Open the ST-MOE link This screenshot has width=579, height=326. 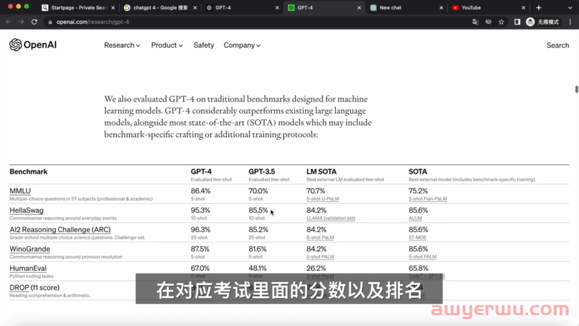pyautogui.click(x=417, y=238)
